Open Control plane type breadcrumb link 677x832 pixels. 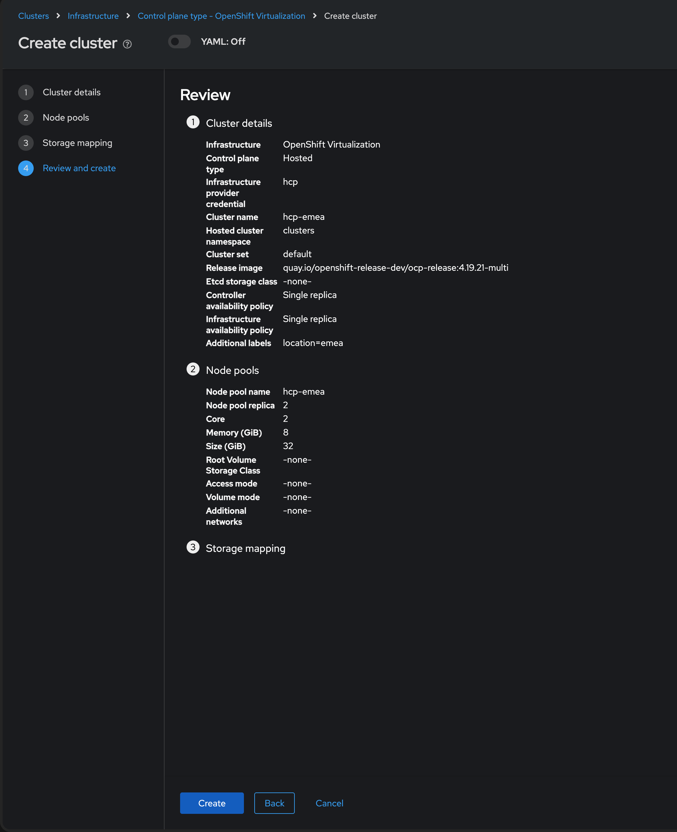point(221,16)
